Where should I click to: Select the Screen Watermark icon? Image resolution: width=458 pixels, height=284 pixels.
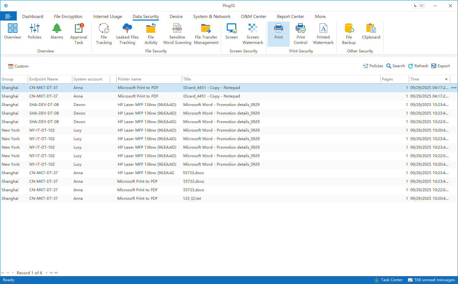coord(253,34)
